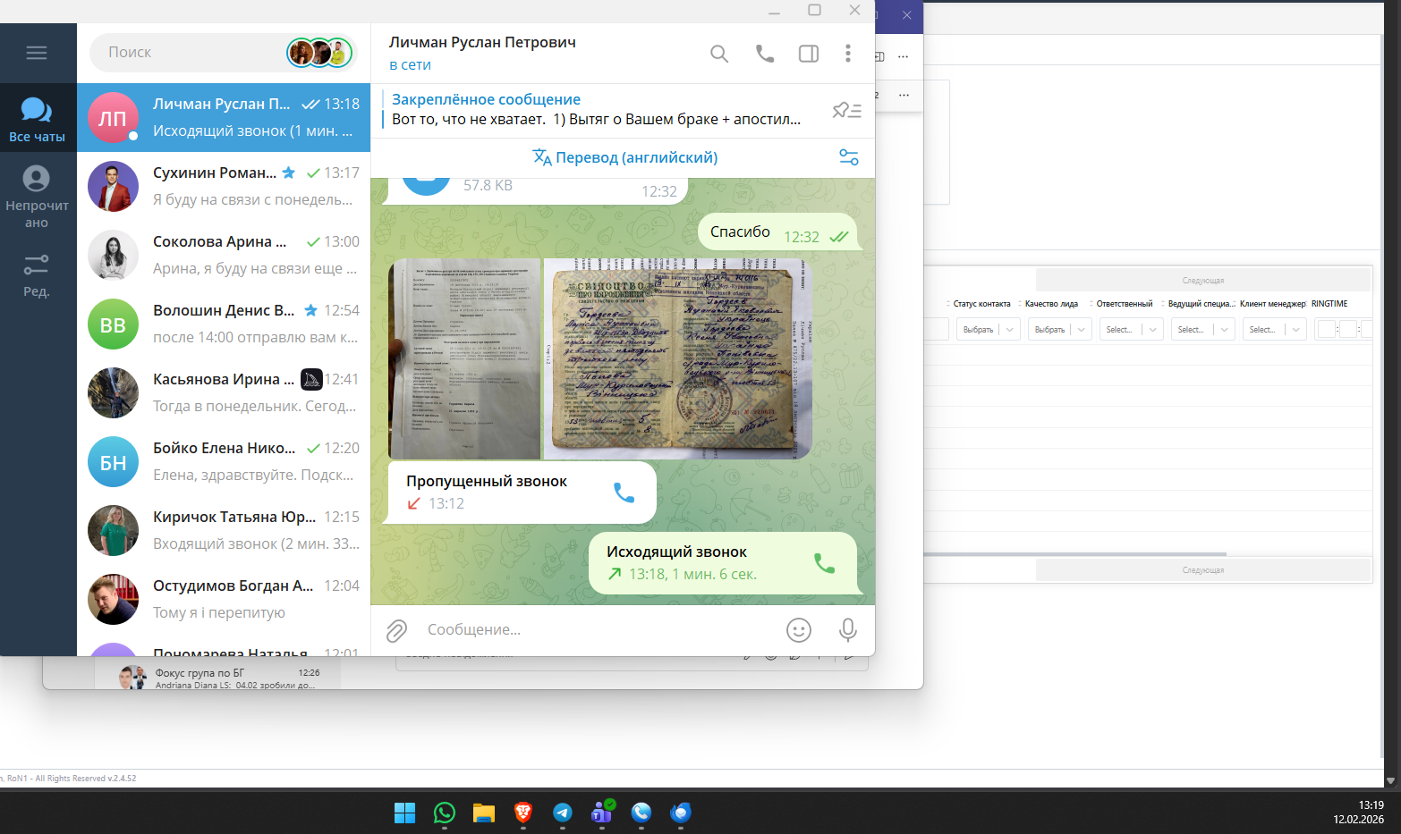Sort by Качество лида column
Image resolution: width=1401 pixels, height=834 pixels.
(1051, 304)
